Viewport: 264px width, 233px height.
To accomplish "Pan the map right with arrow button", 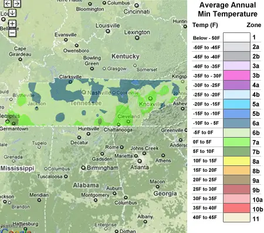I will (x=17, y=4).
